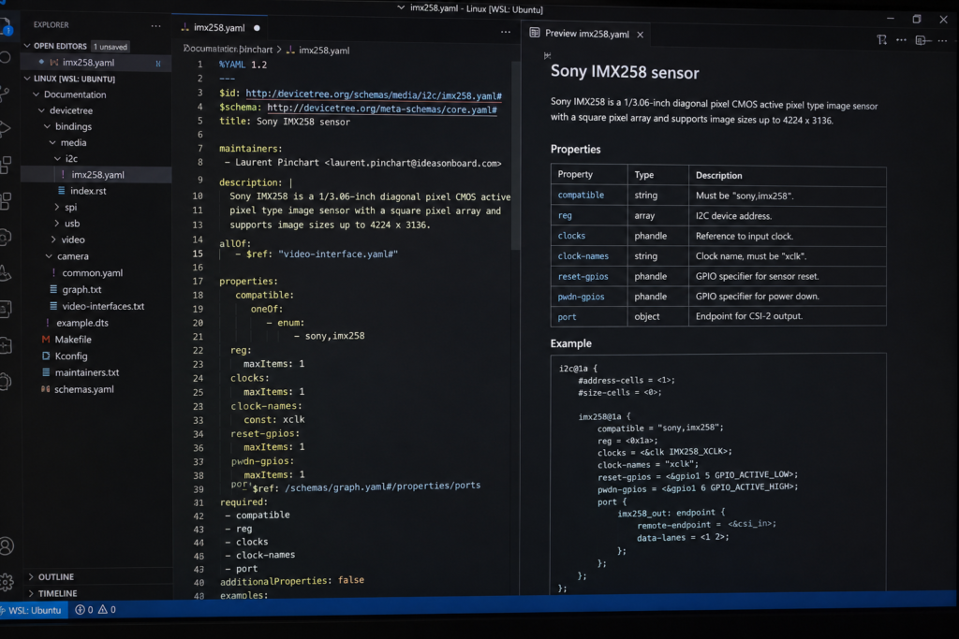959x639 pixels.
Task: Open the Search view icon
Action: tap(6, 58)
